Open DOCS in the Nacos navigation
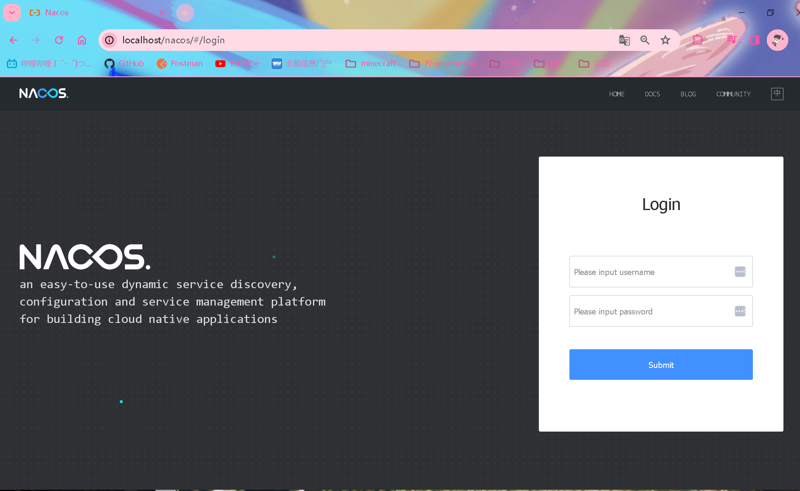The width and height of the screenshot is (800, 491). (x=652, y=94)
